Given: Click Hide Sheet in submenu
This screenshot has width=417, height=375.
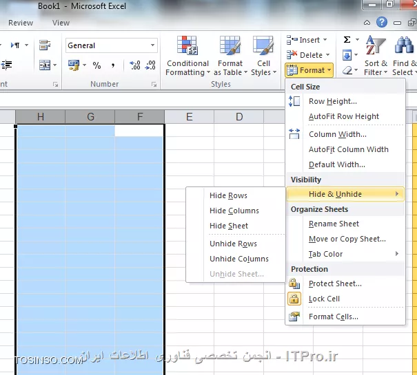Looking at the screenshot, I should [x=236, y=226].
